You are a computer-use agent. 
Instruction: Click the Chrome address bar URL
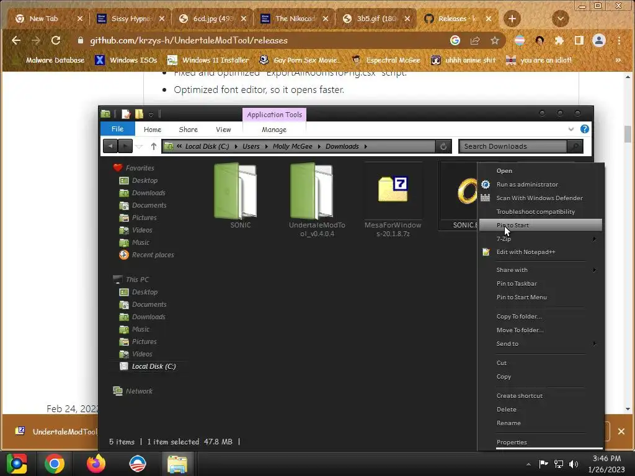pyautogui.click(x=189, y=40)
